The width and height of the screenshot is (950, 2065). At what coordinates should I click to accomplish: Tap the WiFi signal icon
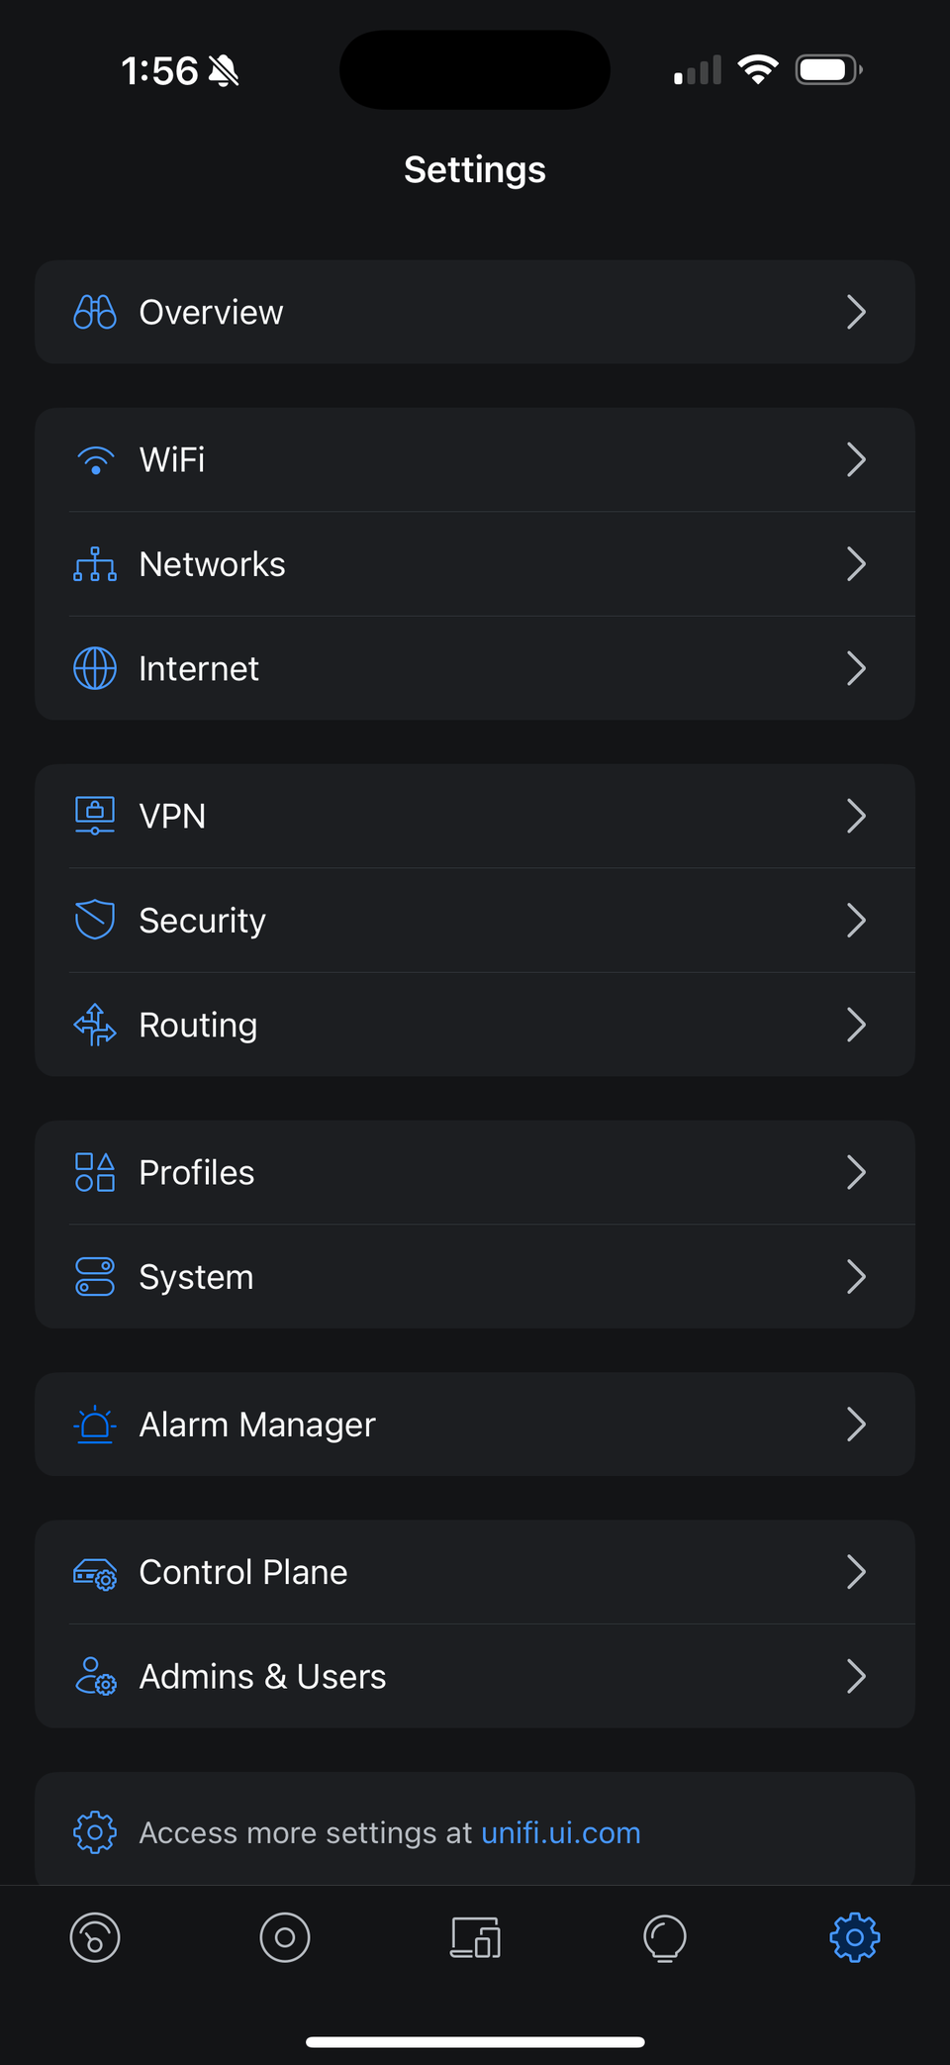point(95,460)
